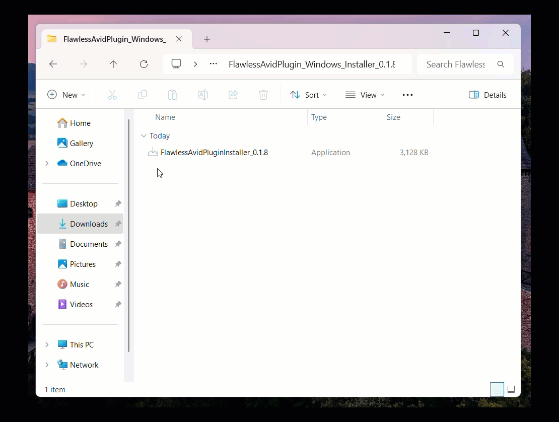This screenshot has height=422, width=559.
Task: Click the Cut scissors icon
Action: click(112, 95)
